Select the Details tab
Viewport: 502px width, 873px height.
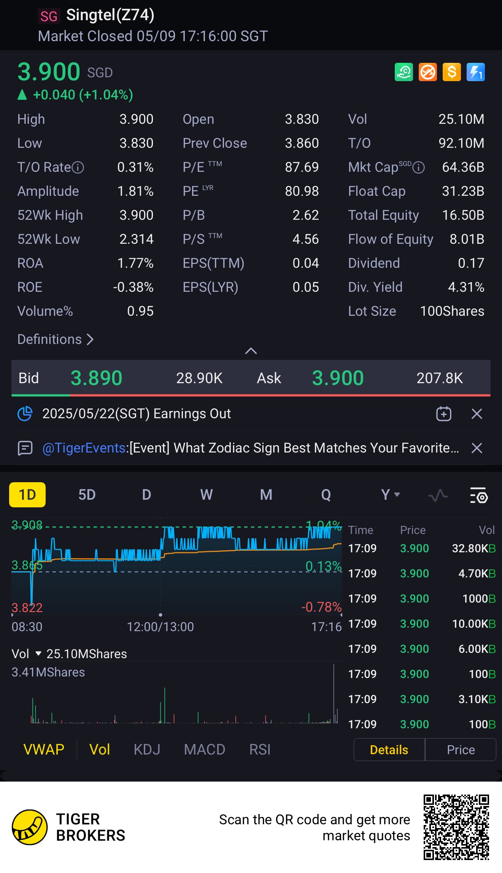pyautogui.click(x=389, y=750)
